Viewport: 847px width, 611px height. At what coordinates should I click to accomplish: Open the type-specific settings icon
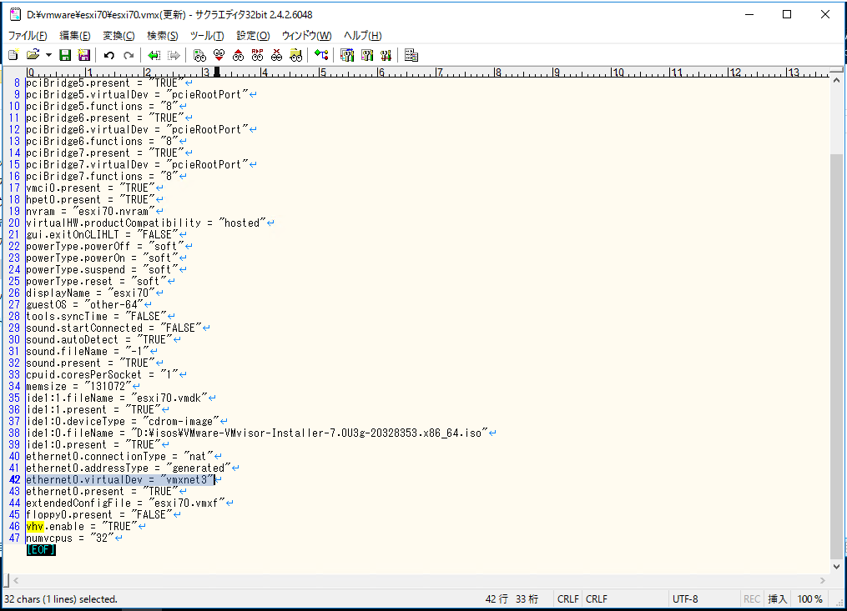tap(367, 55)
